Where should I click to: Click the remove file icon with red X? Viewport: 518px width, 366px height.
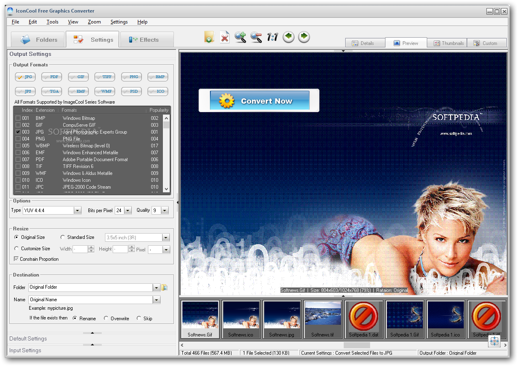pyautogui.click(x=225, y=37)
